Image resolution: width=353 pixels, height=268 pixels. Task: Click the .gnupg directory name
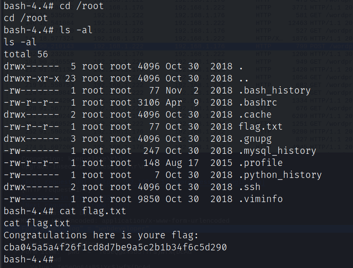[255, 139]
